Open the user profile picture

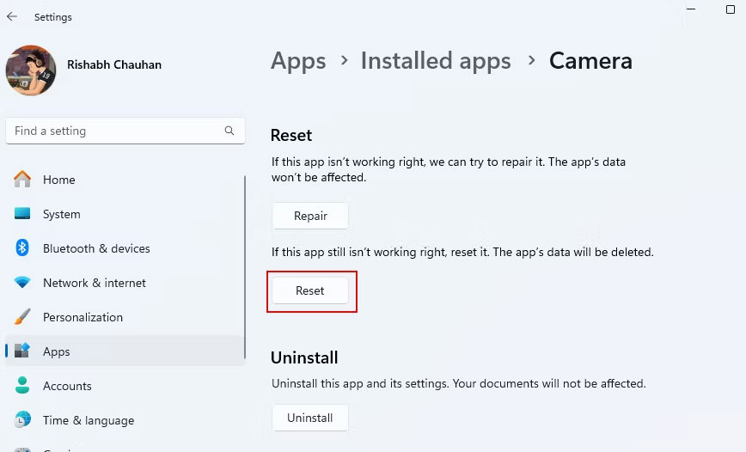(31, 70)
